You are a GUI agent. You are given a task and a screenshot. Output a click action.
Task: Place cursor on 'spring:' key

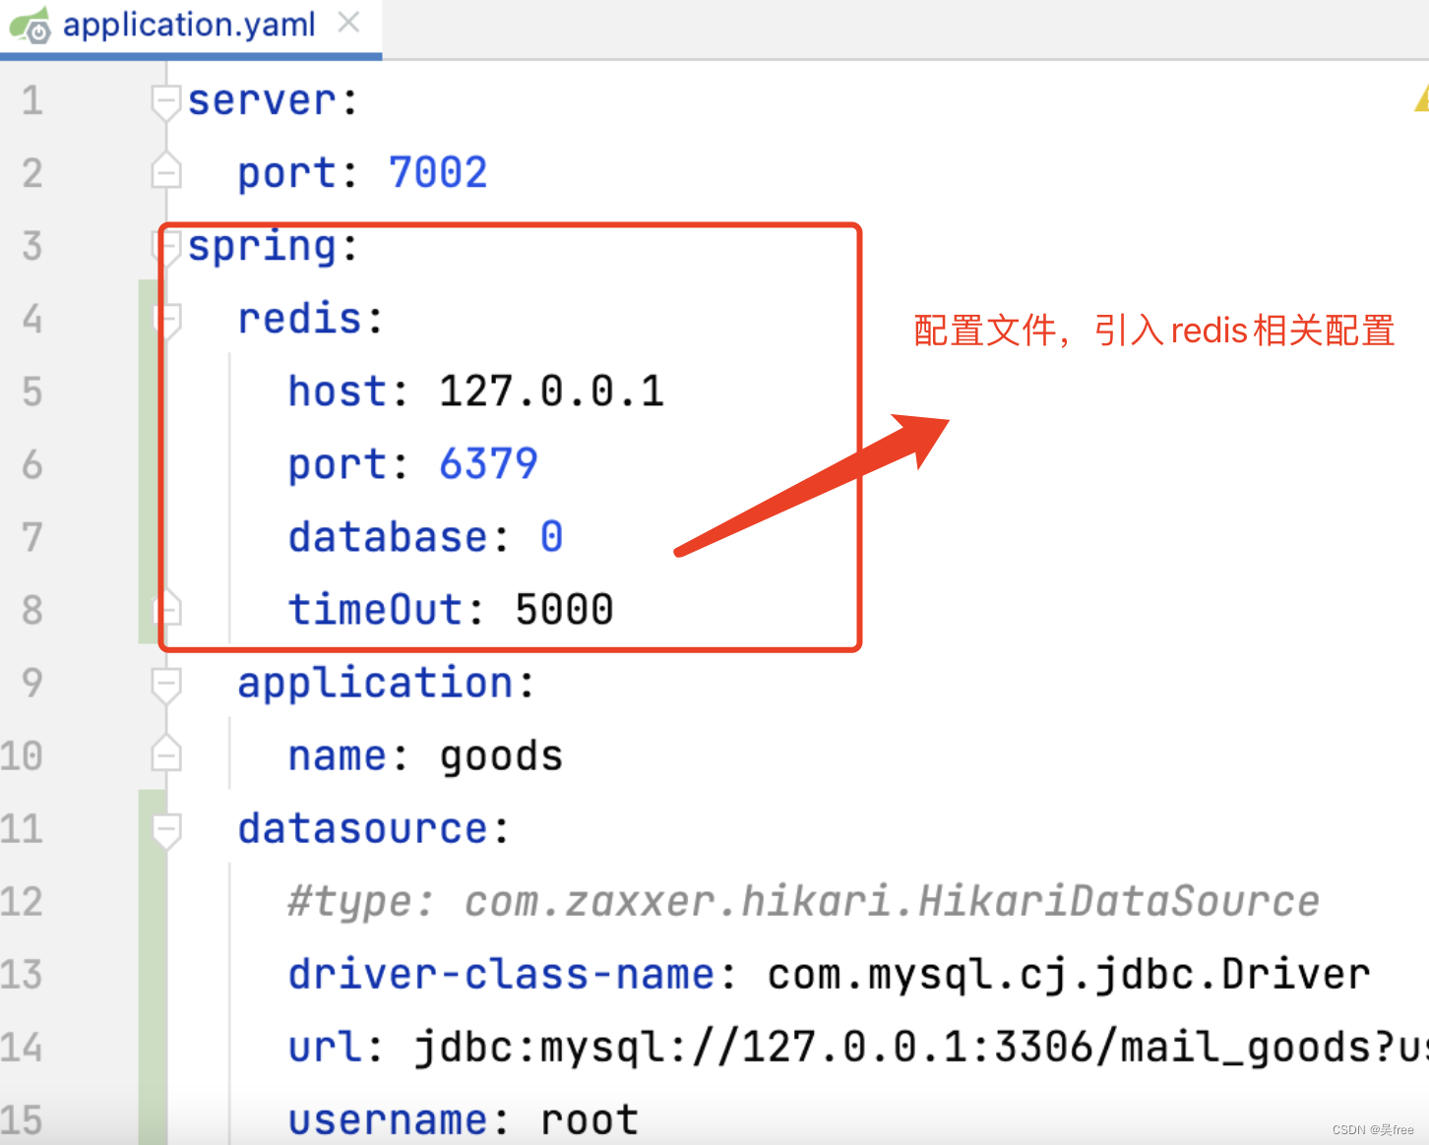click(274, 248)
